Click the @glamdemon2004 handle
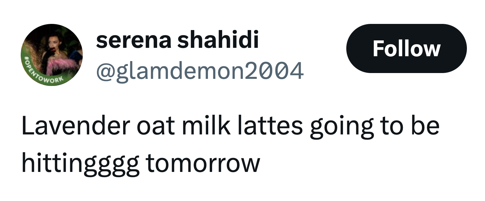This screenshot has height=201, width=485. point(199,71)
